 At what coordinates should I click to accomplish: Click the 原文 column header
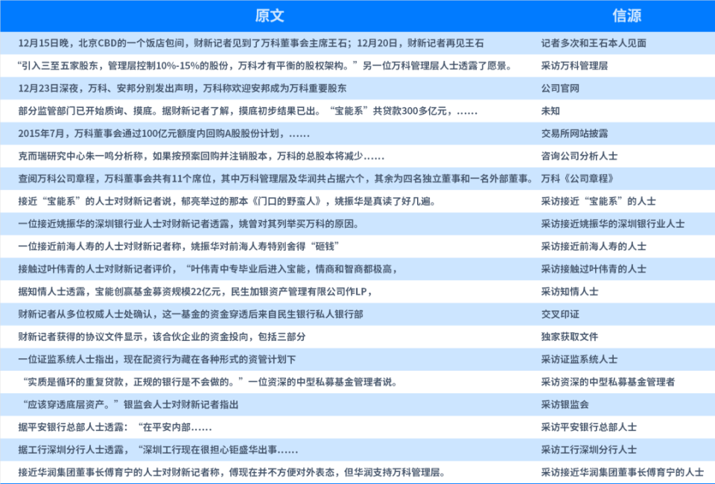pos(270,16)
